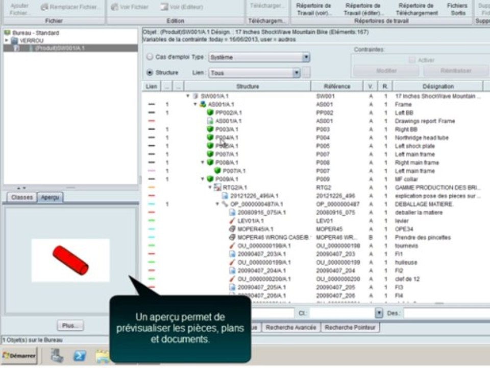Click the VERROU folder icon

14,40
